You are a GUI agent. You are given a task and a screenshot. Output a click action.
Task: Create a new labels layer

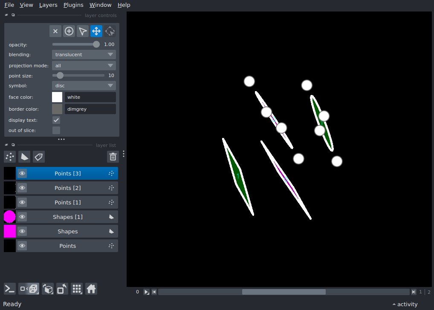pyautogui.click(x=39, y=157)
